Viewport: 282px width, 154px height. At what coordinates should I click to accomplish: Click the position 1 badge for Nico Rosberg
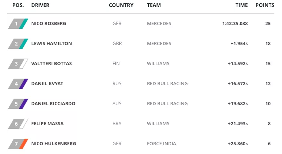(x=18, y=24)
